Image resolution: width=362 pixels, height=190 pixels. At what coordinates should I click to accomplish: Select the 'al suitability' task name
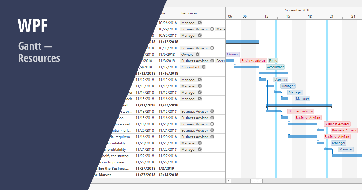(116, 143)
